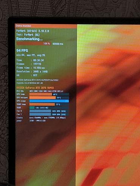The height and width of the screenshot is (186, 140).
Task: Click the '94 FPS' readout
Action: point(22,51)
